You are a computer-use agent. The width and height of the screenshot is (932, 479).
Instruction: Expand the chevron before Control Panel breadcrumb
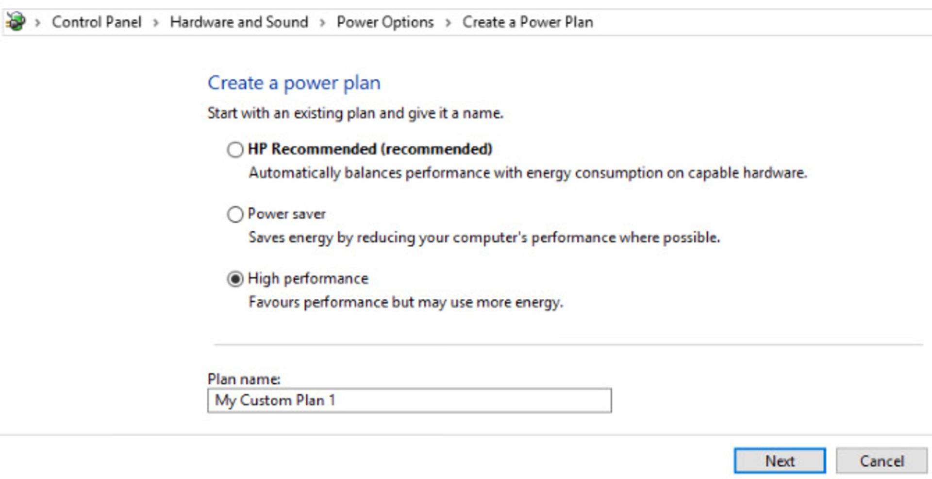(37, 22)
